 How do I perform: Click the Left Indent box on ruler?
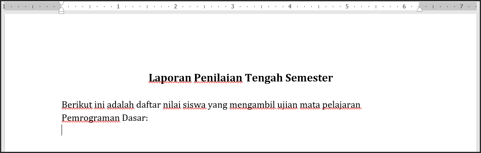point(61,12)
